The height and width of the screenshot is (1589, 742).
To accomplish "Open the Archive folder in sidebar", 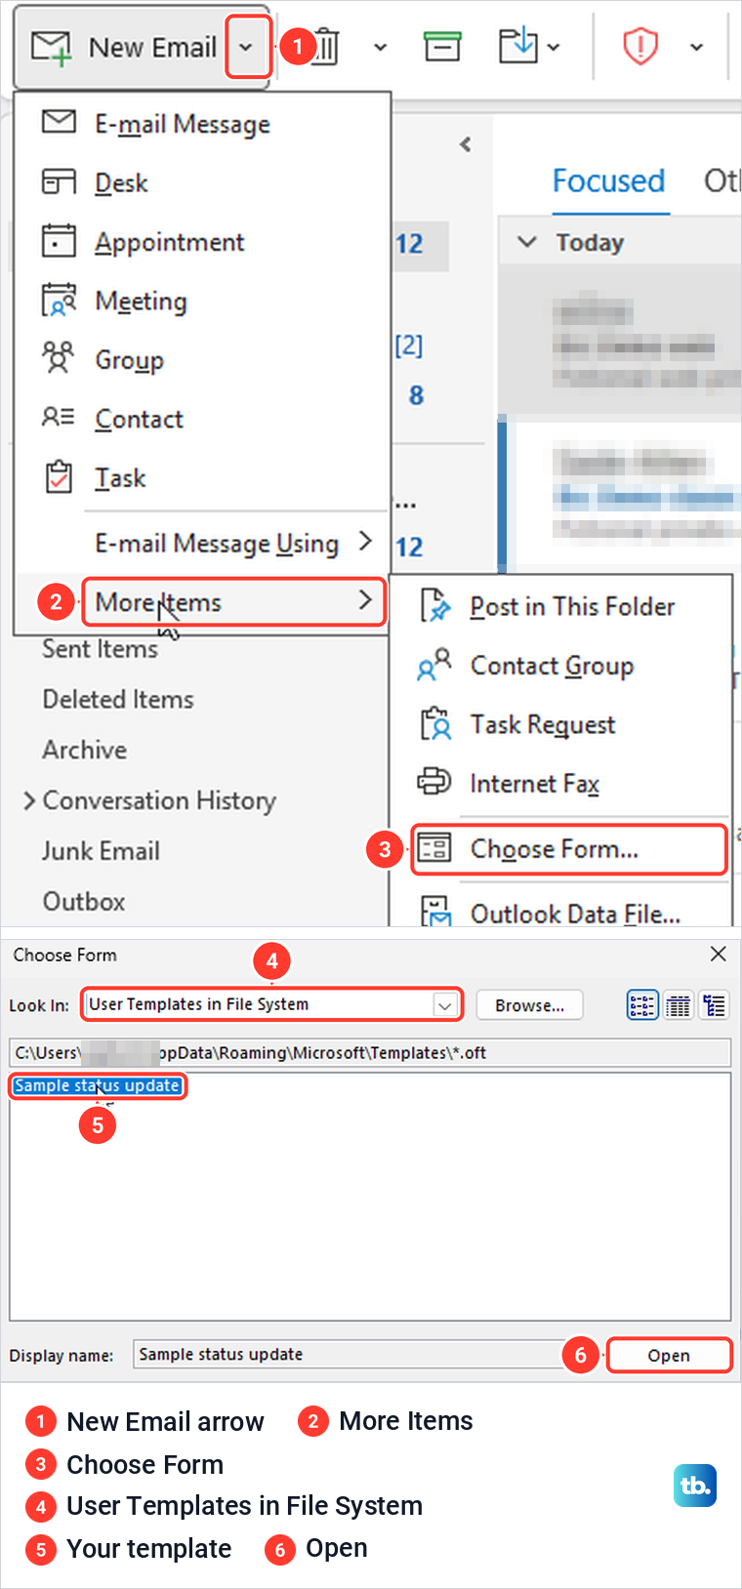I will click(x=85, y=751).
